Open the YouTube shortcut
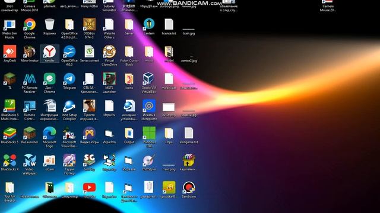 pos(89,190)
